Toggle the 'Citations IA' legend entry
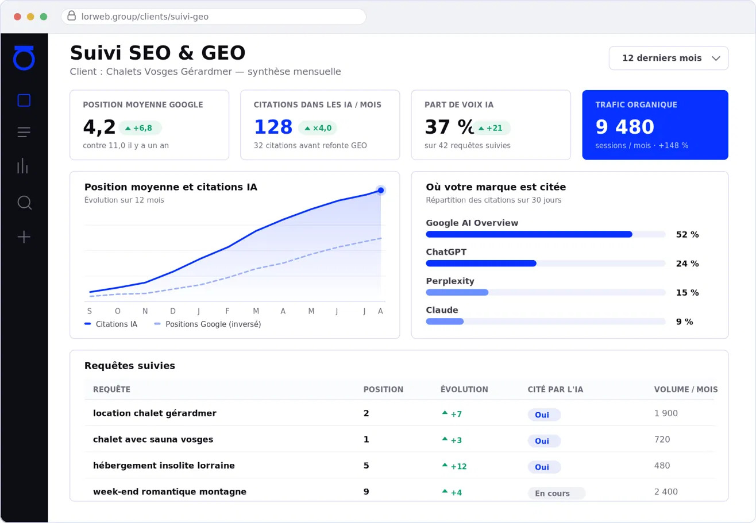This screenshot has height=523, width=756. pyautogui.click(x=111, y=324)
